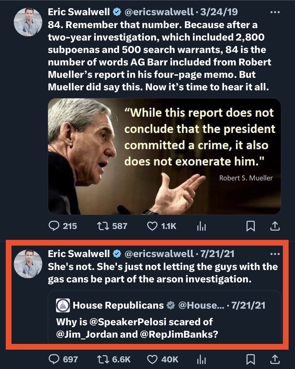Bookmark the arson investigation tweet
This screenshot has height=369, width=295.
(x=251, y=359)
